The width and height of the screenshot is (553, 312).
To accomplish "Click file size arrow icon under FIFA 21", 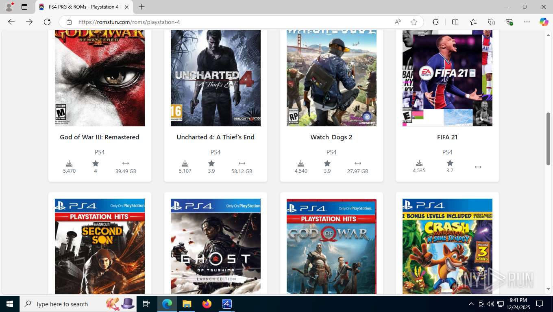I will (478, 167).
